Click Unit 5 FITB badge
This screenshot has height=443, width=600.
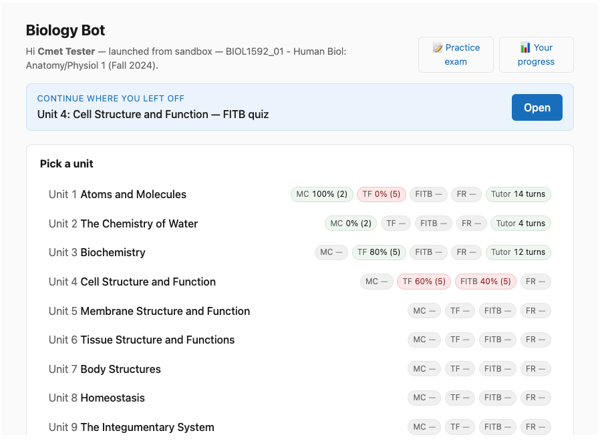(498, 311)
